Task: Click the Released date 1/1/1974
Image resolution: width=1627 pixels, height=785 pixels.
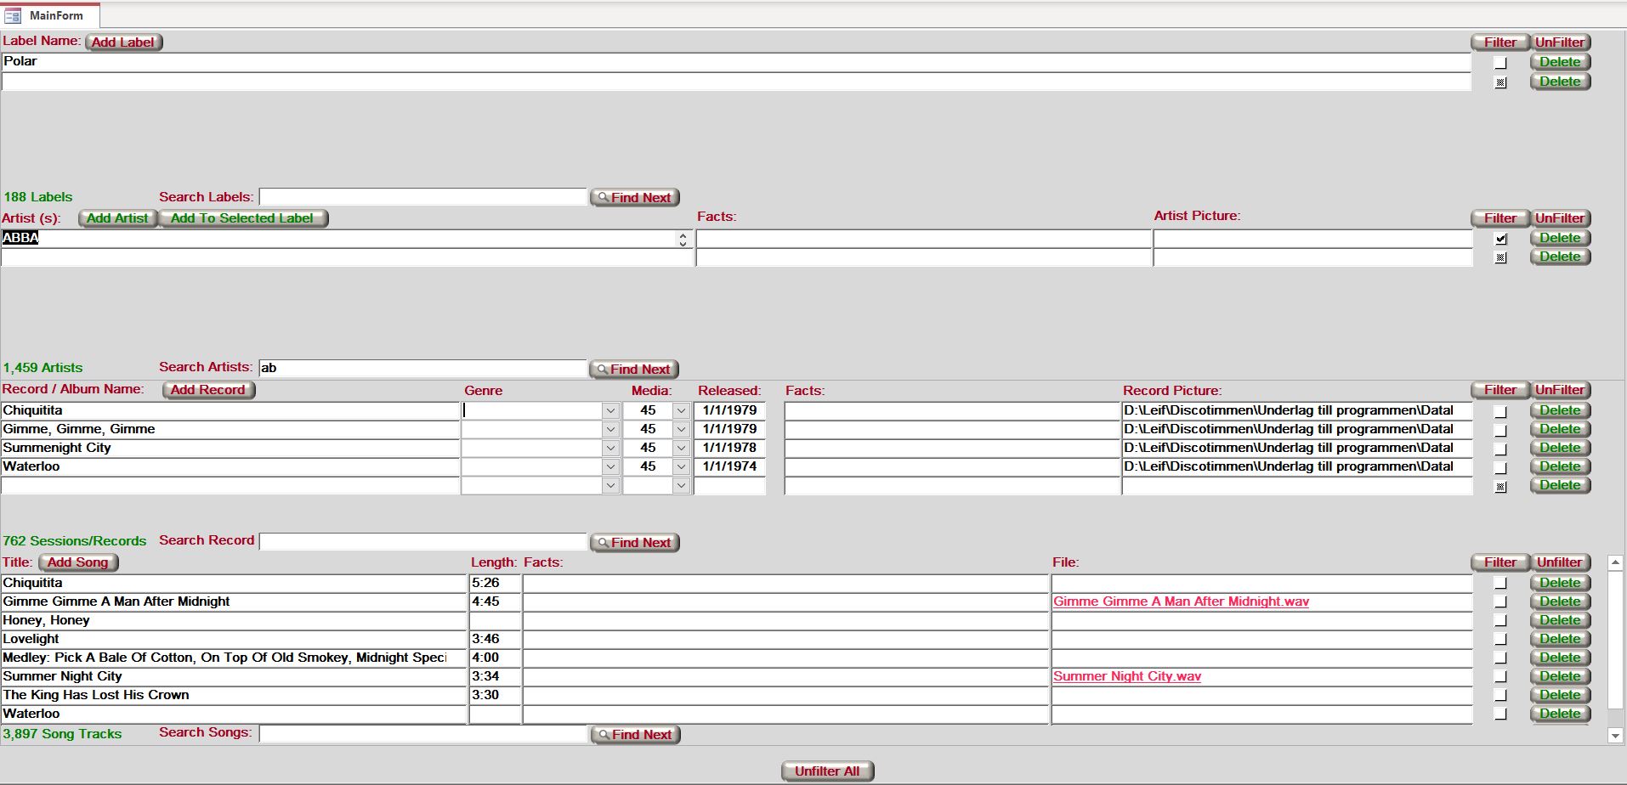Action: click(x=729, y=466)
